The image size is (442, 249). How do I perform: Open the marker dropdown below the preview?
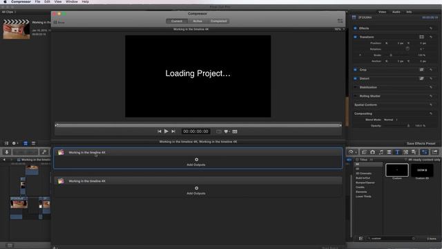click(x=227, y=131)
